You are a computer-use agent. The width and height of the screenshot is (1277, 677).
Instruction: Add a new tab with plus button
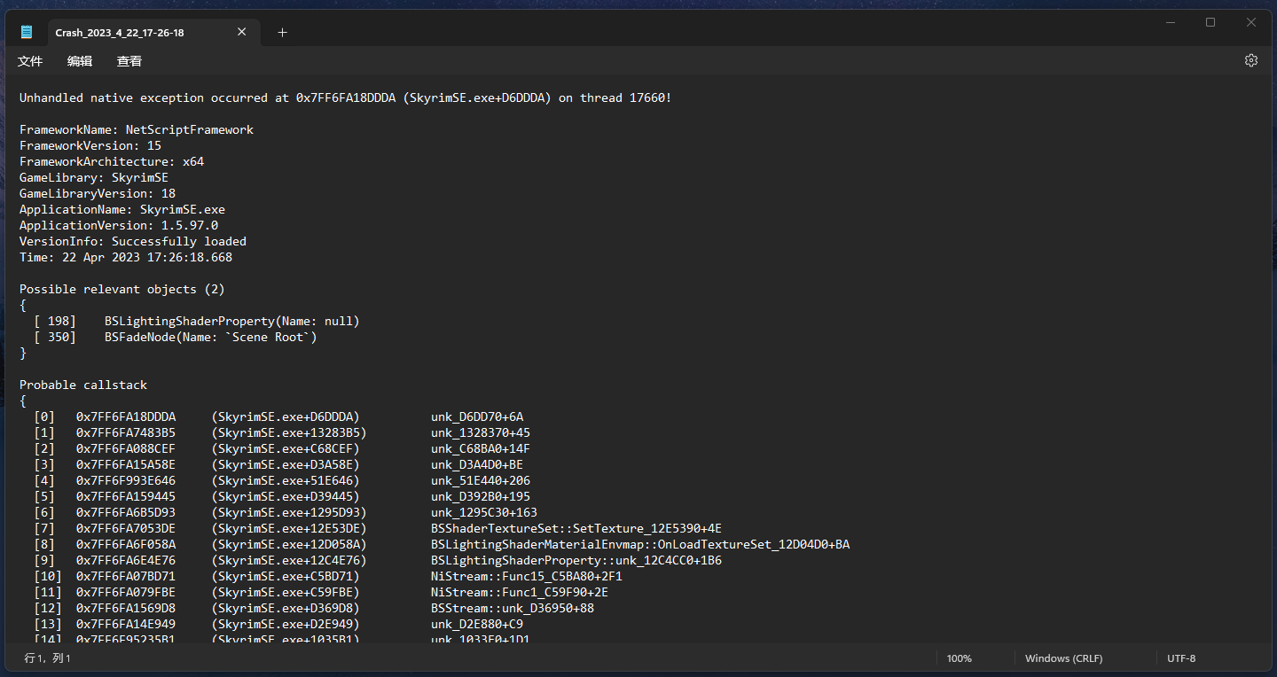pyautogui.click(x=282, y=32)
